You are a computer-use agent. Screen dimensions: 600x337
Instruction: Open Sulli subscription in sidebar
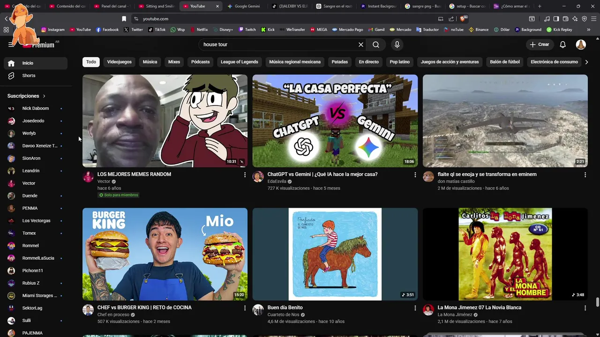pyautogui.click(x=36, y=321)
